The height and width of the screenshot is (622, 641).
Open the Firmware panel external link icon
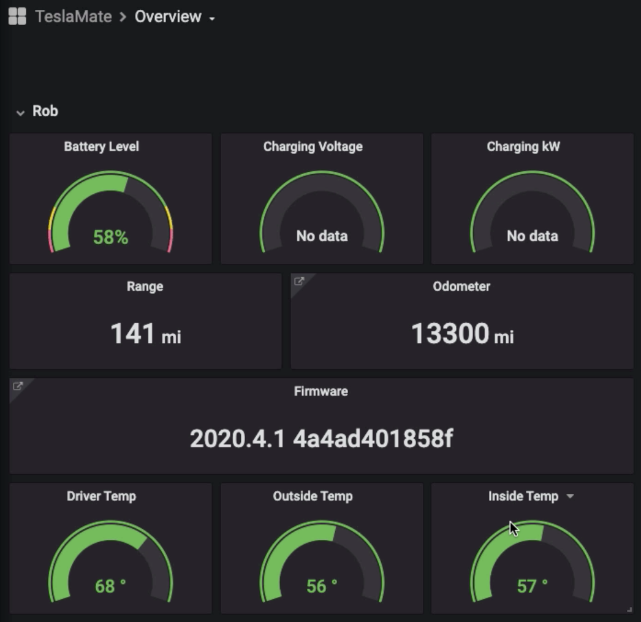click(x=18, y=386)
